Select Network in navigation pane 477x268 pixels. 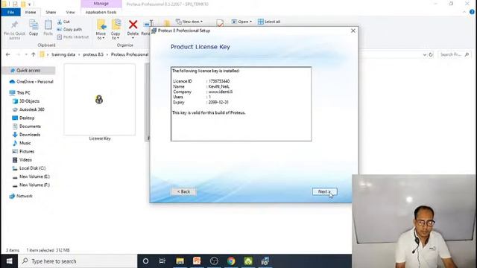(x=21, y=196)
